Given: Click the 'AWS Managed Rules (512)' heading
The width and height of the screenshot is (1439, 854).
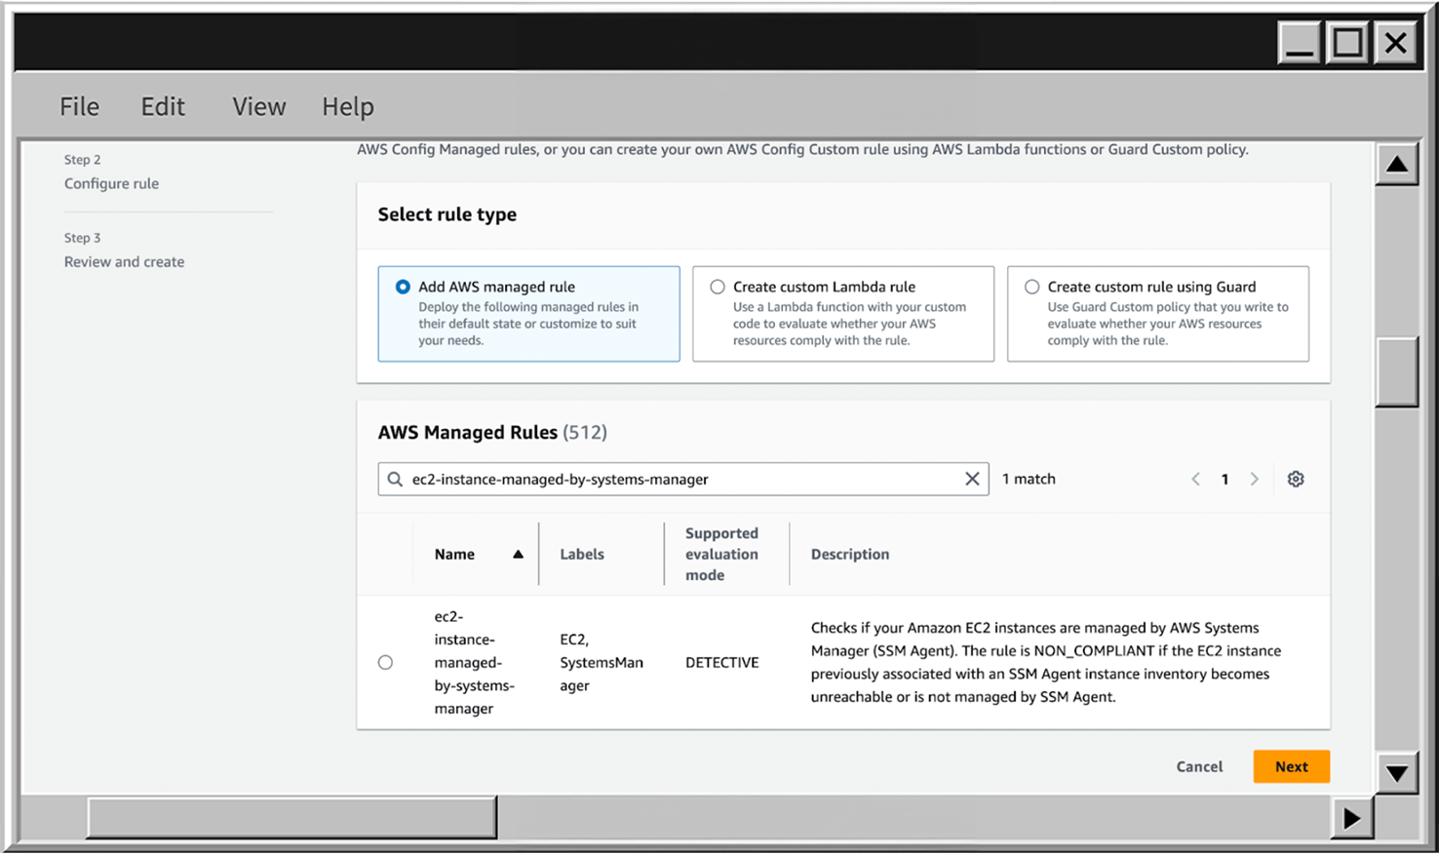Looking at the screenshot, I should tap(492, 432).
